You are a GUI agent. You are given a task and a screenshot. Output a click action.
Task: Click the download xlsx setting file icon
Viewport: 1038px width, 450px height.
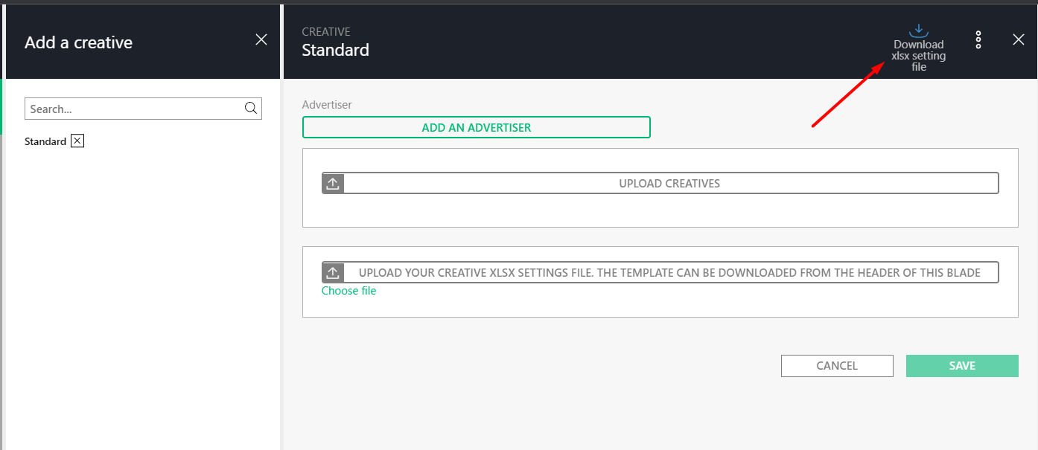pyautogui.click(x=919, y=30)
